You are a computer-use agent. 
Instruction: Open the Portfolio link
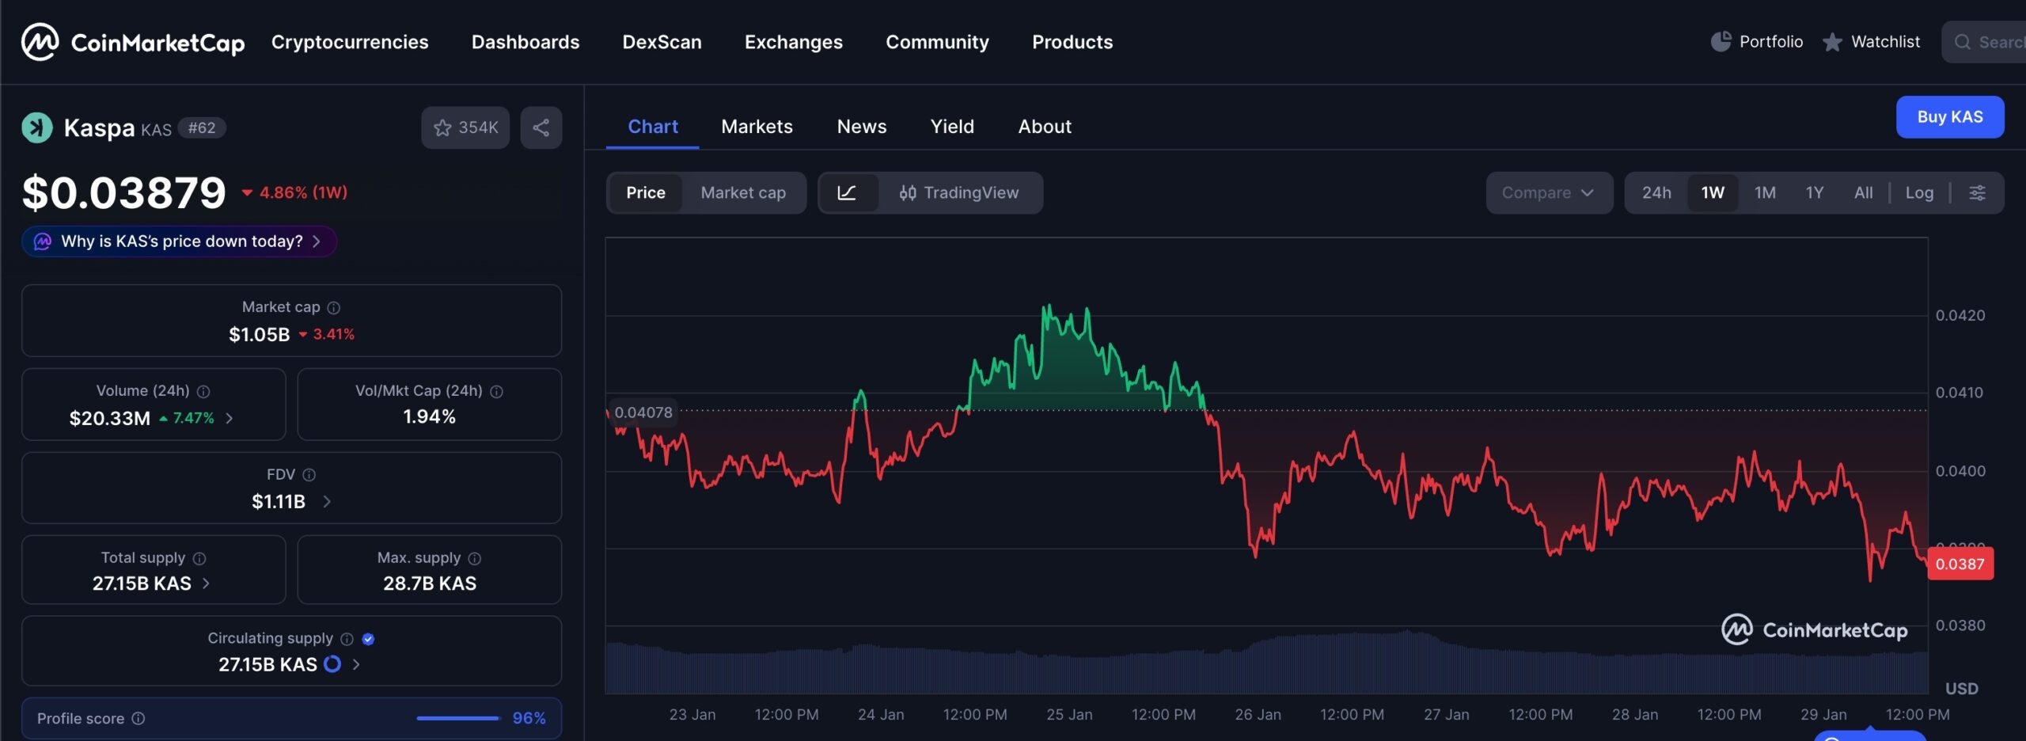pyautogui.click(x=1771, y=42)
